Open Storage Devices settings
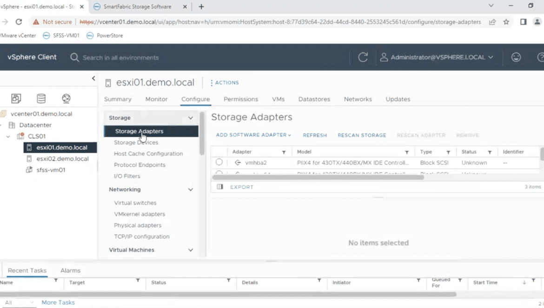The image size is (544, 308). click(136, 143)
